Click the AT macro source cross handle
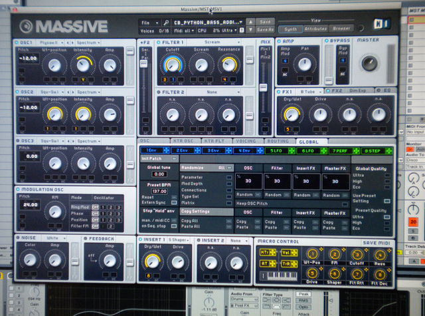425x316 pixels. click(x=273, y=263)
